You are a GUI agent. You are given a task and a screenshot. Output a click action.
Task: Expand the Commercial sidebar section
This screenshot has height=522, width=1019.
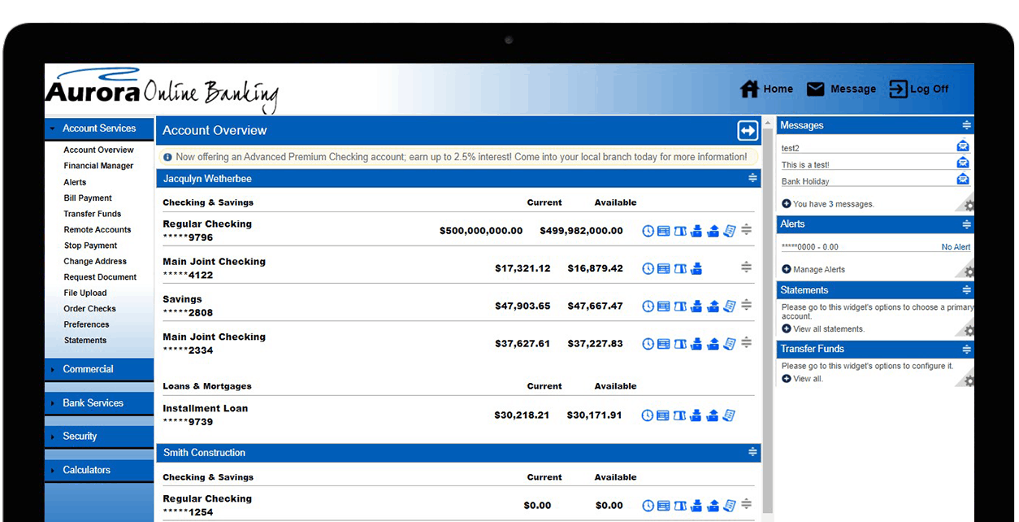[99, 369]
